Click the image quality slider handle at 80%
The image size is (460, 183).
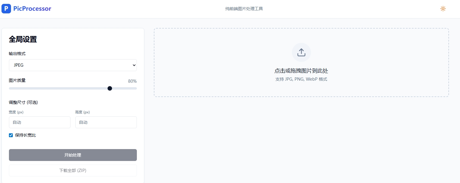tap(110, 88)
